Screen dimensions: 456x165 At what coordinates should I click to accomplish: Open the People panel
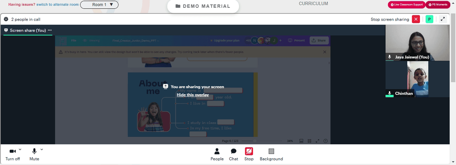(x=217, y=154)
